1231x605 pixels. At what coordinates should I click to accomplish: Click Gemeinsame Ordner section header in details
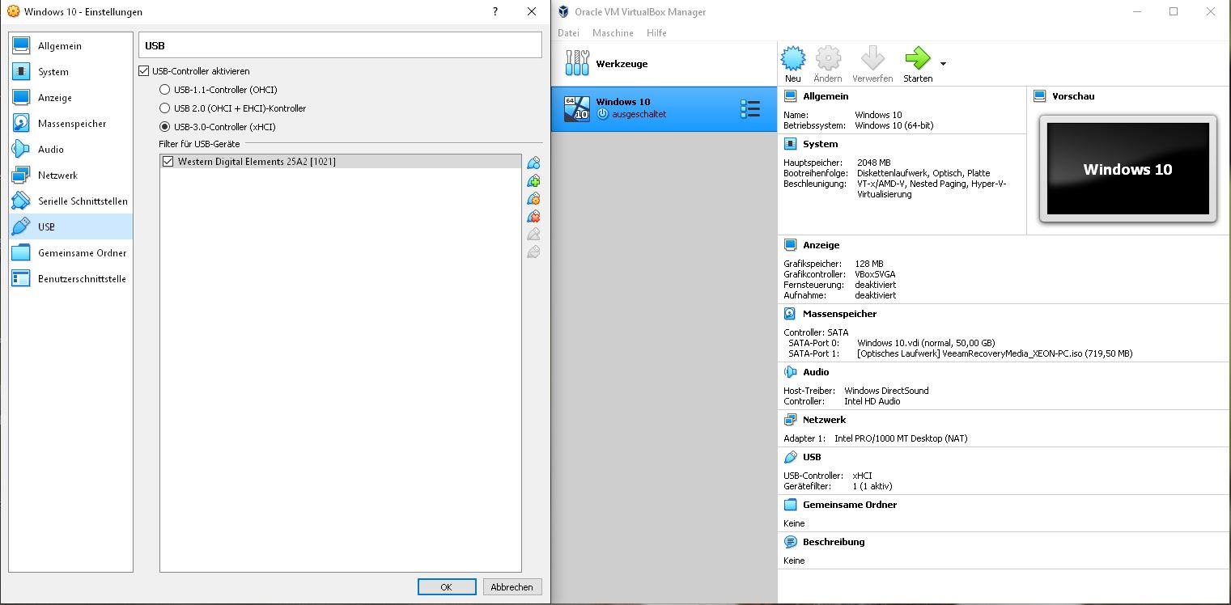[850, 505]
